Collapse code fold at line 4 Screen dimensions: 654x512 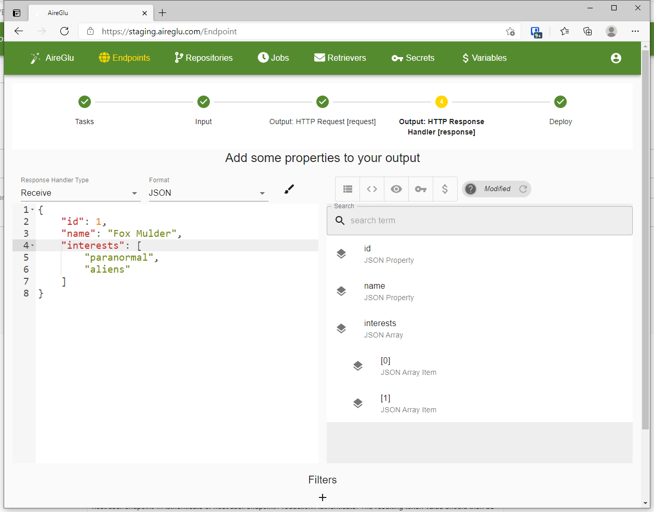[33, 246]
